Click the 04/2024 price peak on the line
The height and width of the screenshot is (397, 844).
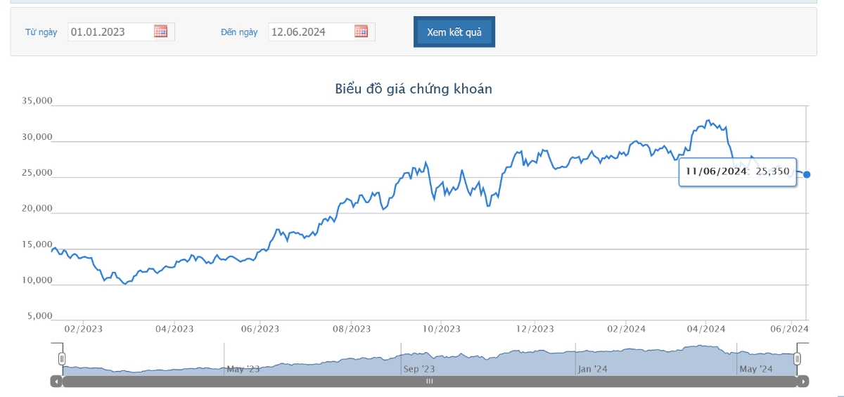click(708, 120)
